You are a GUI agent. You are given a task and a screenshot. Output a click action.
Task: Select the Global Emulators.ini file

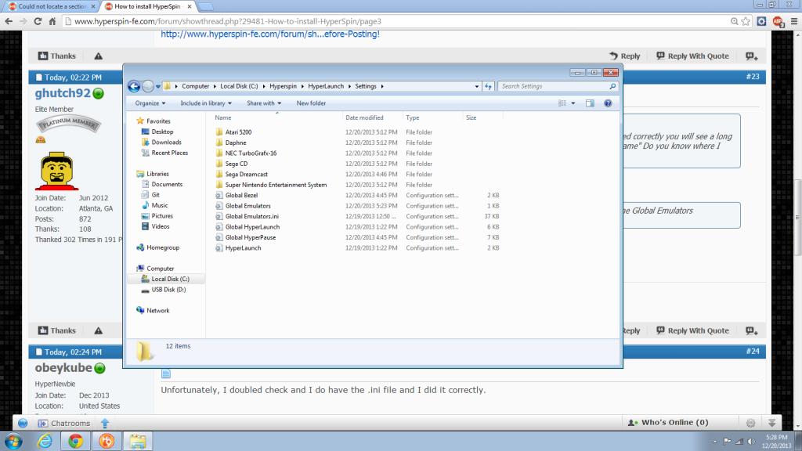click(251, 216)
